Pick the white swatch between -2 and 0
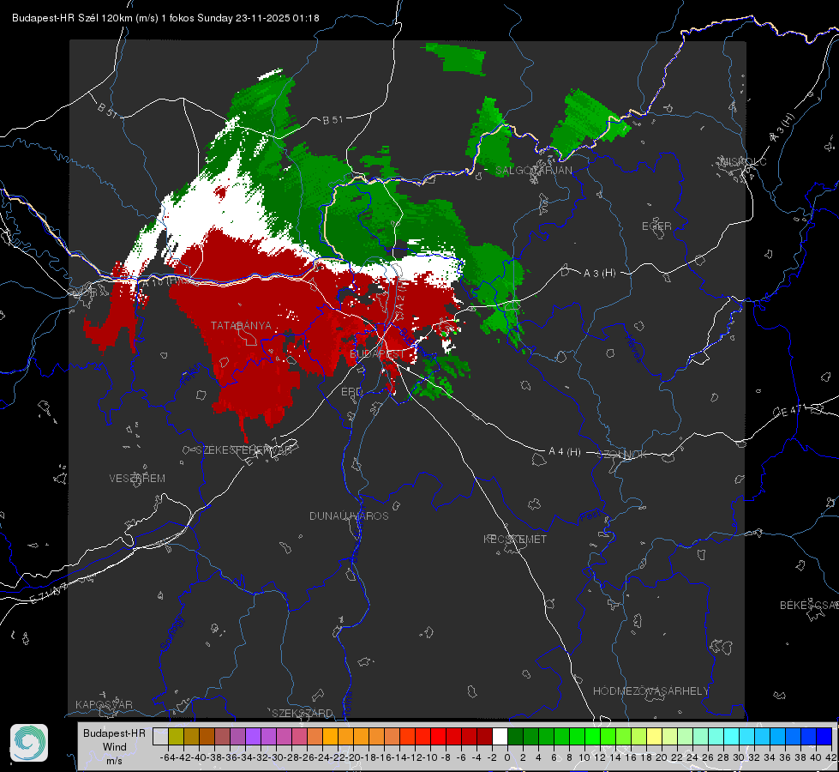The height and width of the screenshot is (772, 839). (500, 736)
